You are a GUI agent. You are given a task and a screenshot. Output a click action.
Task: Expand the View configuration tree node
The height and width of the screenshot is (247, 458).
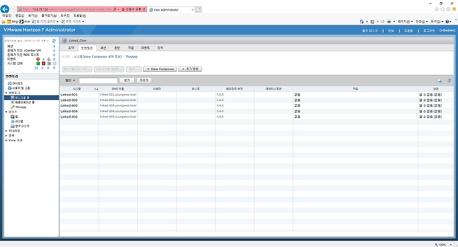[x=6, y=140]
